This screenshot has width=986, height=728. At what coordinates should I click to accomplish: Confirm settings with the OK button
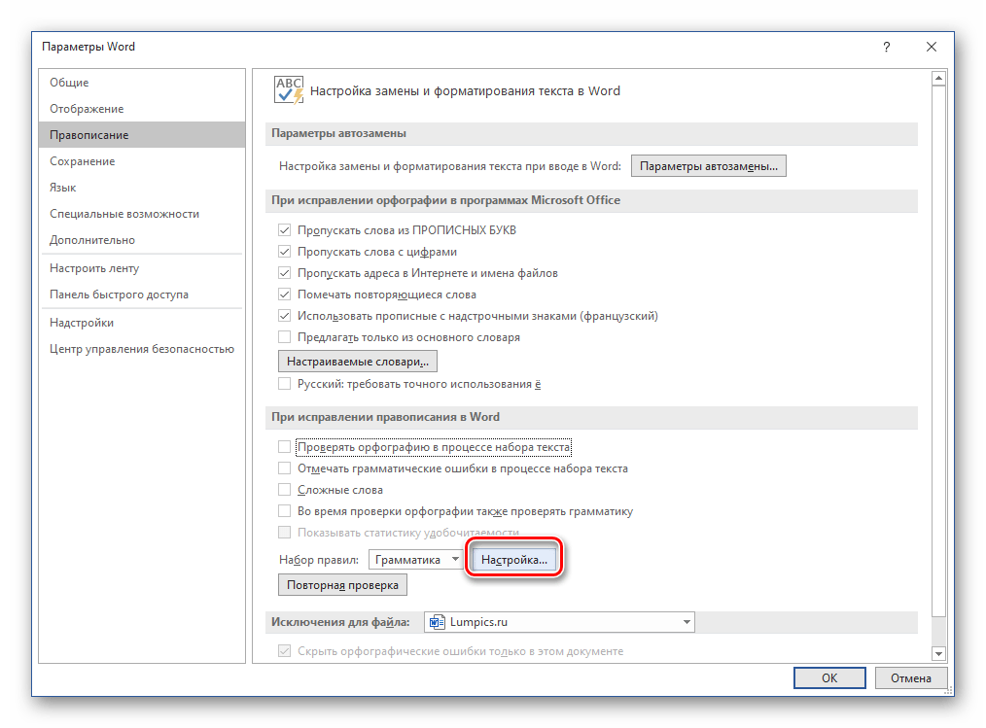(828, 678)
